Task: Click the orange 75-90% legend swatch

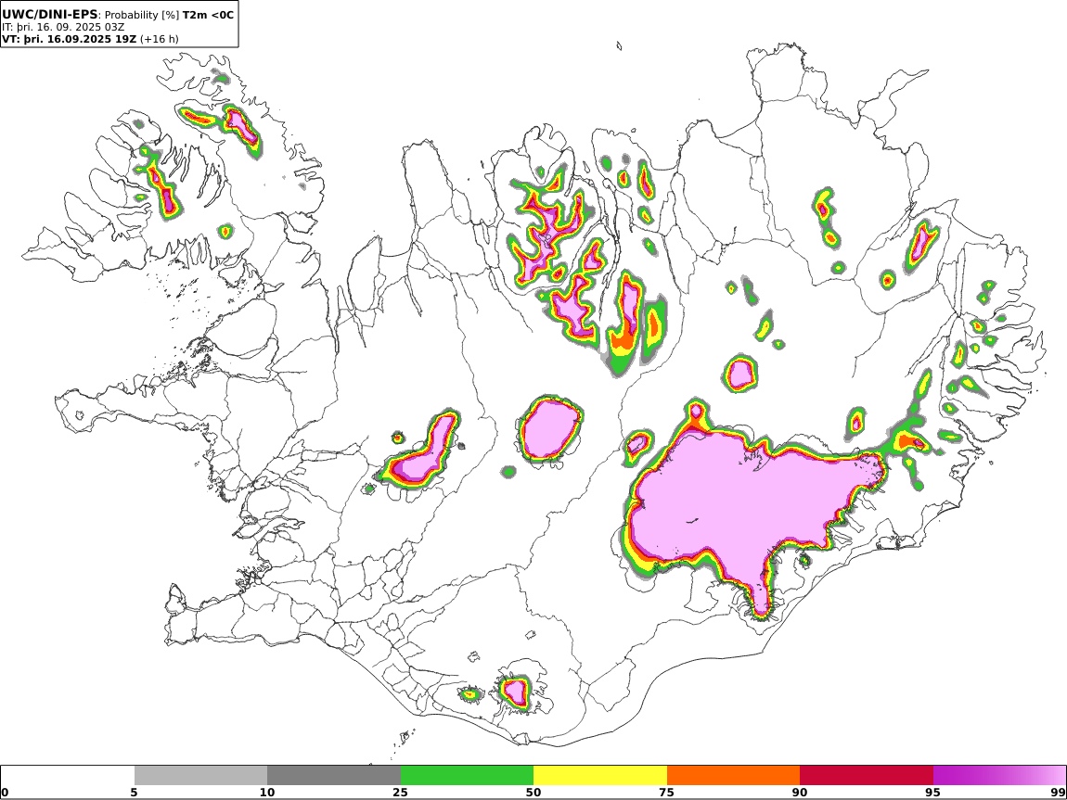Action: pyautogui.click(x=734, y=776)
